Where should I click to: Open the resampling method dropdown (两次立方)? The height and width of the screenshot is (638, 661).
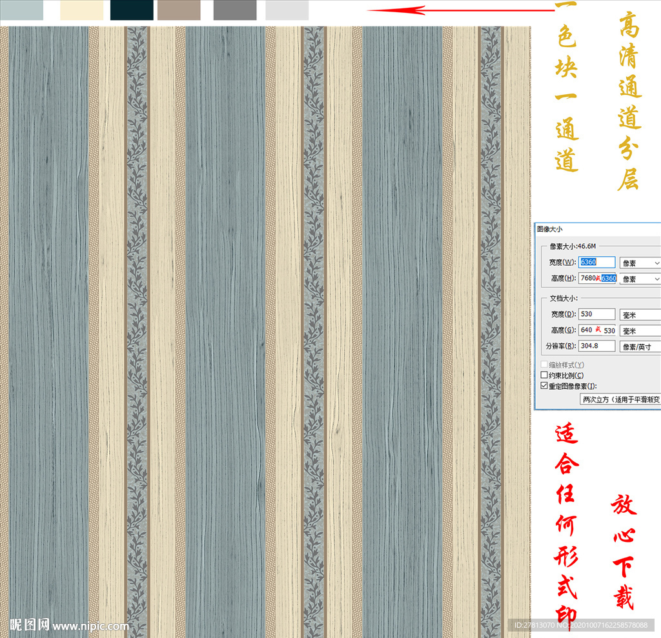[620, 399]
